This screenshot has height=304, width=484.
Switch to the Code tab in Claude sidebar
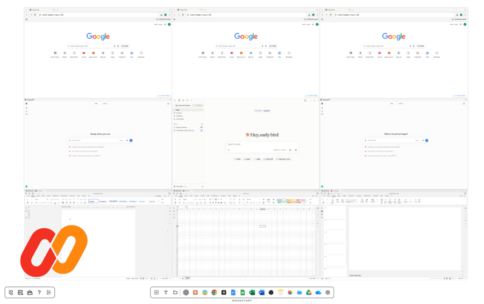[x=198, y=105]
